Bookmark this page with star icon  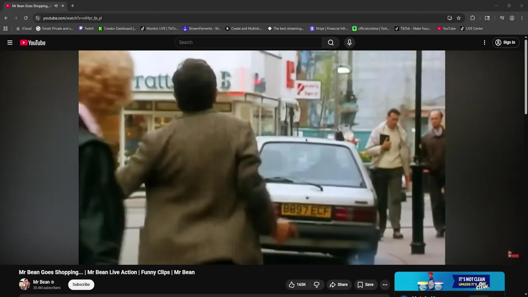pos(459,18)
